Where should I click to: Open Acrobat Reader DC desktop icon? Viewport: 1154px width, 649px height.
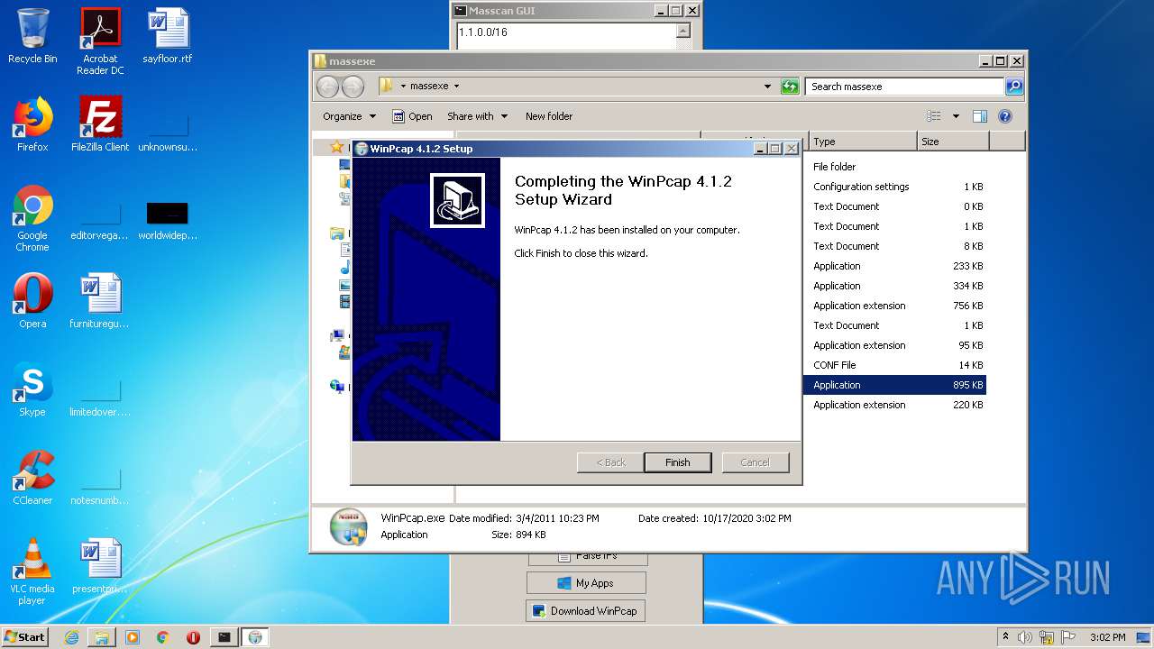pyautogui.click(x=100, y=41)
